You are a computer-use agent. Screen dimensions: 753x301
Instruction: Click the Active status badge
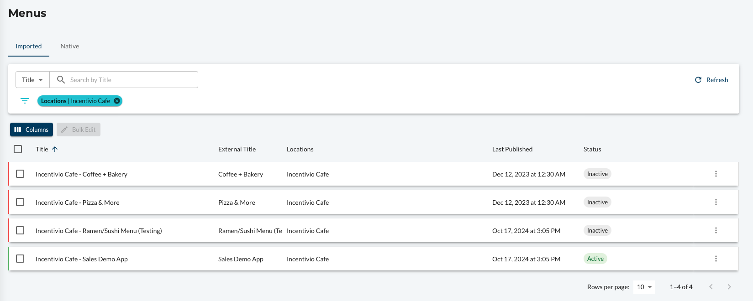click(595, 259)
